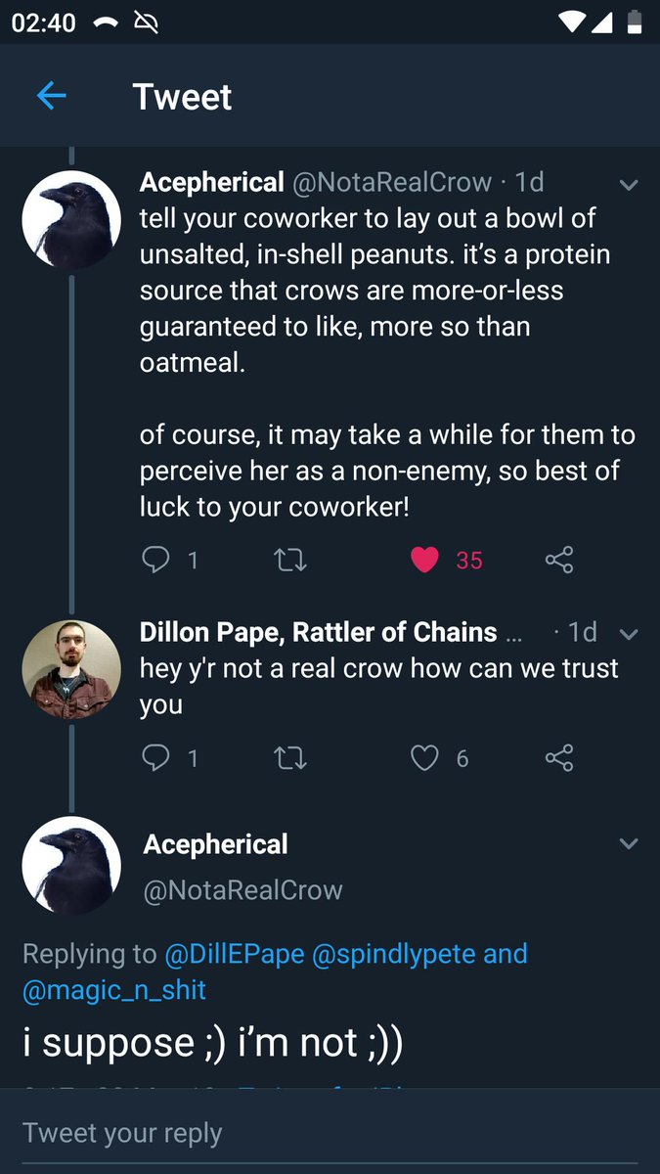The image size is (660, 1174).
Task: Reply to Acepherical's peanuts tweet
Action: (155, 560)
